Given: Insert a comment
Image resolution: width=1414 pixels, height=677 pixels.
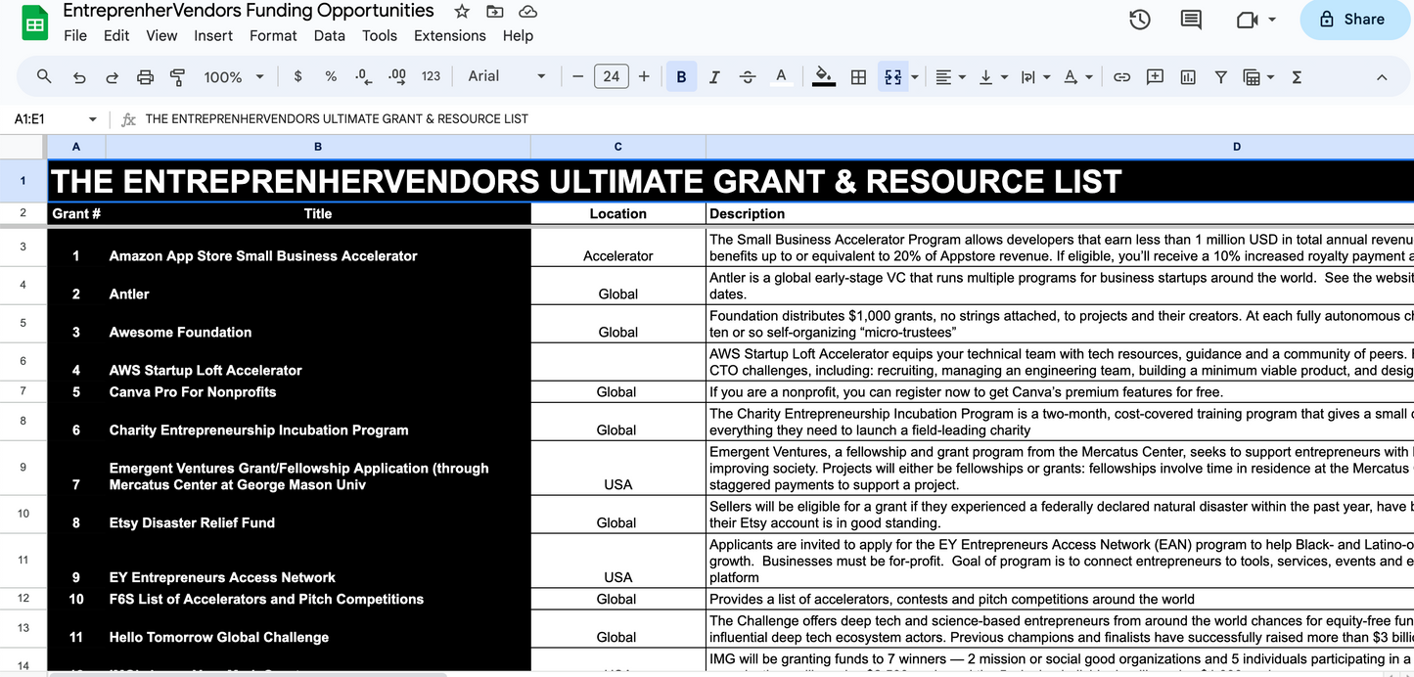Looking at the screenshot, I should tap(1155, 76).
